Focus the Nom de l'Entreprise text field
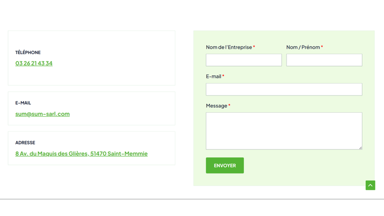This screenshot has width=384, height=216. [244, 60]
